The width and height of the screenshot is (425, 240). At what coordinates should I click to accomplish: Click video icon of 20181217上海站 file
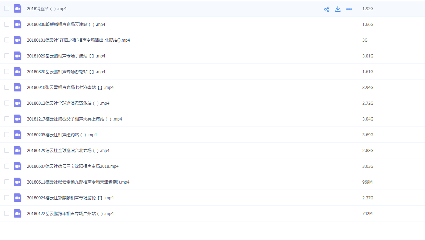click(18, 119)
